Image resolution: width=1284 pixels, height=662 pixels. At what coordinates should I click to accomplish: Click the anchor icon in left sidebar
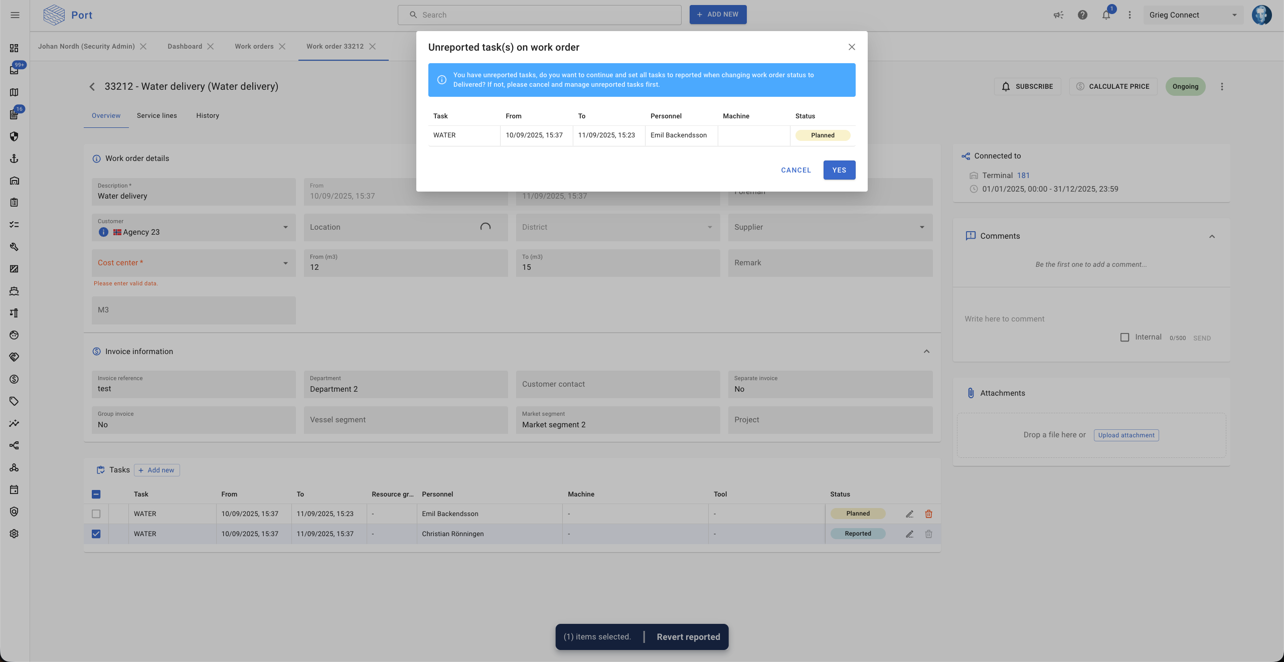pyautogui.click(x=14, y=158)
